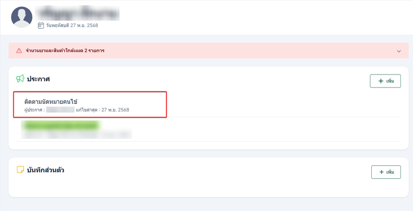Click the green megaphone ประกาศ icon
Screen dimensions: 413x211
pos(20,79)
